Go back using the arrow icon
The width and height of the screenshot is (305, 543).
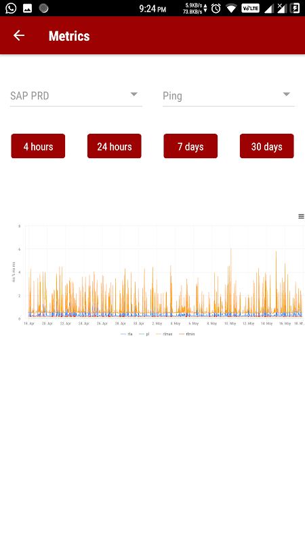click(19, 35)
